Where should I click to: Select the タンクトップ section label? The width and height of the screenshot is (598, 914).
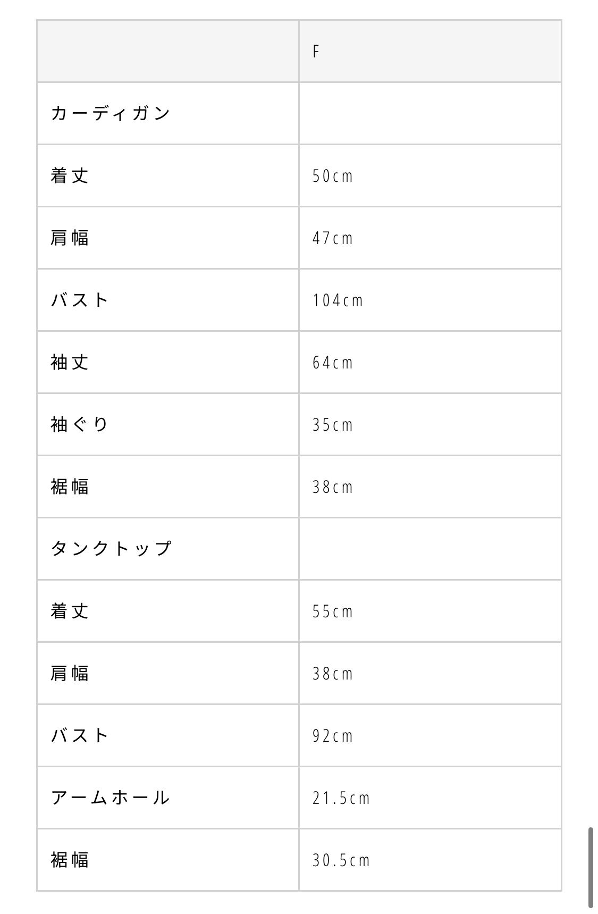[x=111, y=549]
